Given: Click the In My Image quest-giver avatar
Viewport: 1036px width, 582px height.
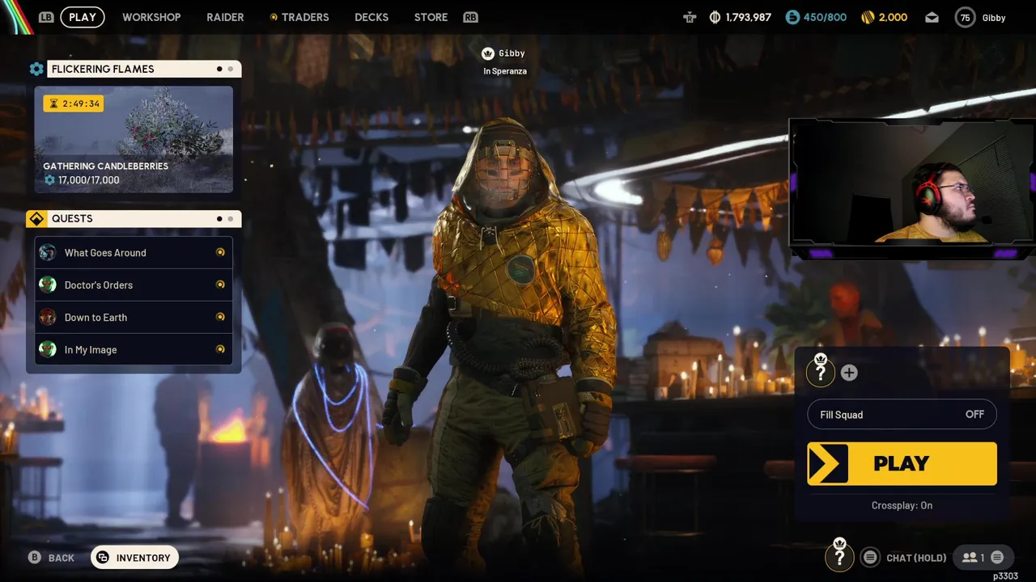Looking at the screenshot, I should [x=48, y=350].
